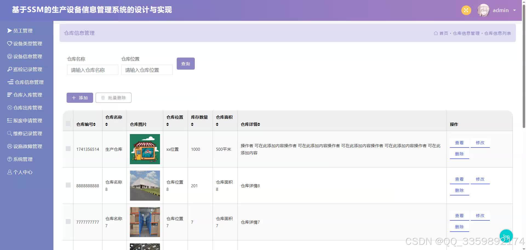Screen dimensions: 526x250
Task: Click 查看 for 仓库名称 8 row
Action: tap(459, 179)
